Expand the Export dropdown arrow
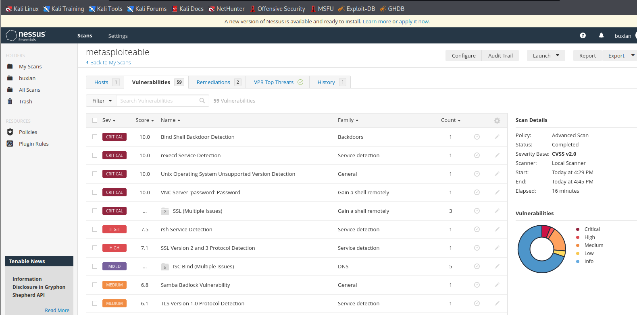Image resolution: width=637 pixels, height=315 pixels. click(x=633, y=56)
